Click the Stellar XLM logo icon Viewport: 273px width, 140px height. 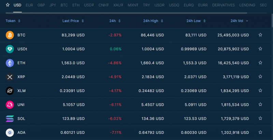point(10,91)
